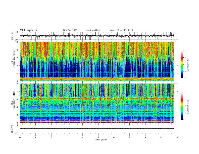
Task: Click the '0' tick on time axis
Action: [x=20, y=137]
